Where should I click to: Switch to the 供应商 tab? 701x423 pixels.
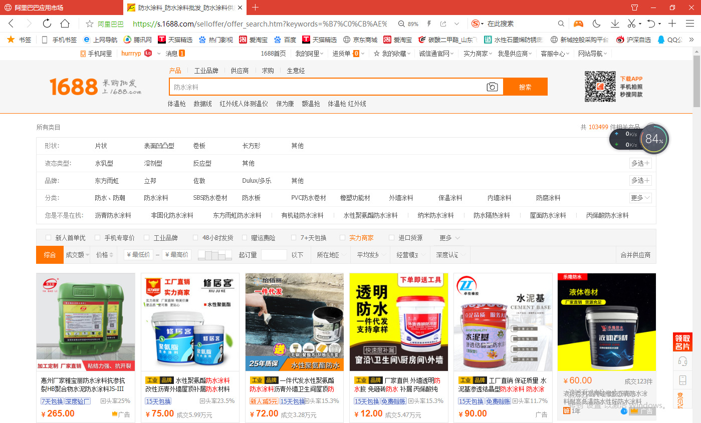tap(240, 71)
